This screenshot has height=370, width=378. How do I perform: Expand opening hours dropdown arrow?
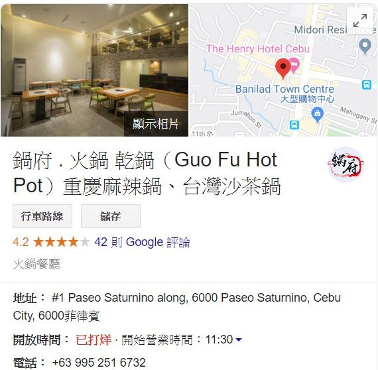239,339
